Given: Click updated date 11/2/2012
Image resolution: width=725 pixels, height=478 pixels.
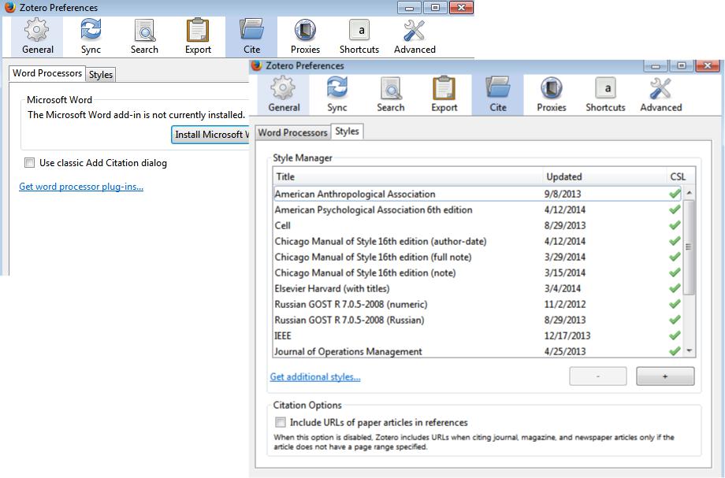Looking at the screenshot, I should [x=565, y=304].
